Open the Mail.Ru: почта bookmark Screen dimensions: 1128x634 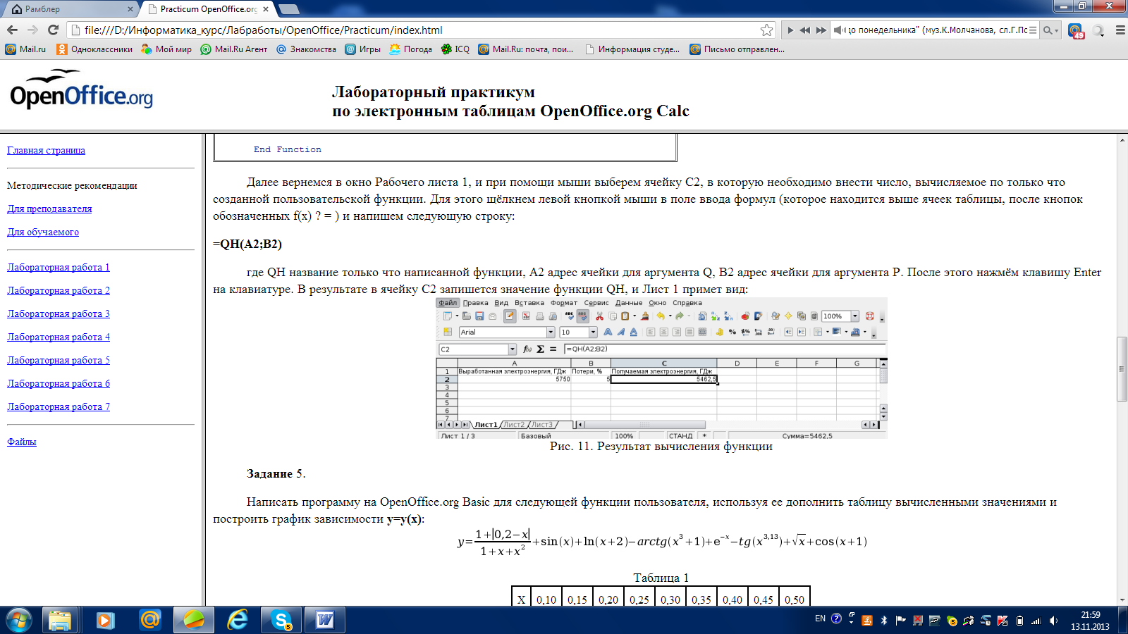pos(526,49)
